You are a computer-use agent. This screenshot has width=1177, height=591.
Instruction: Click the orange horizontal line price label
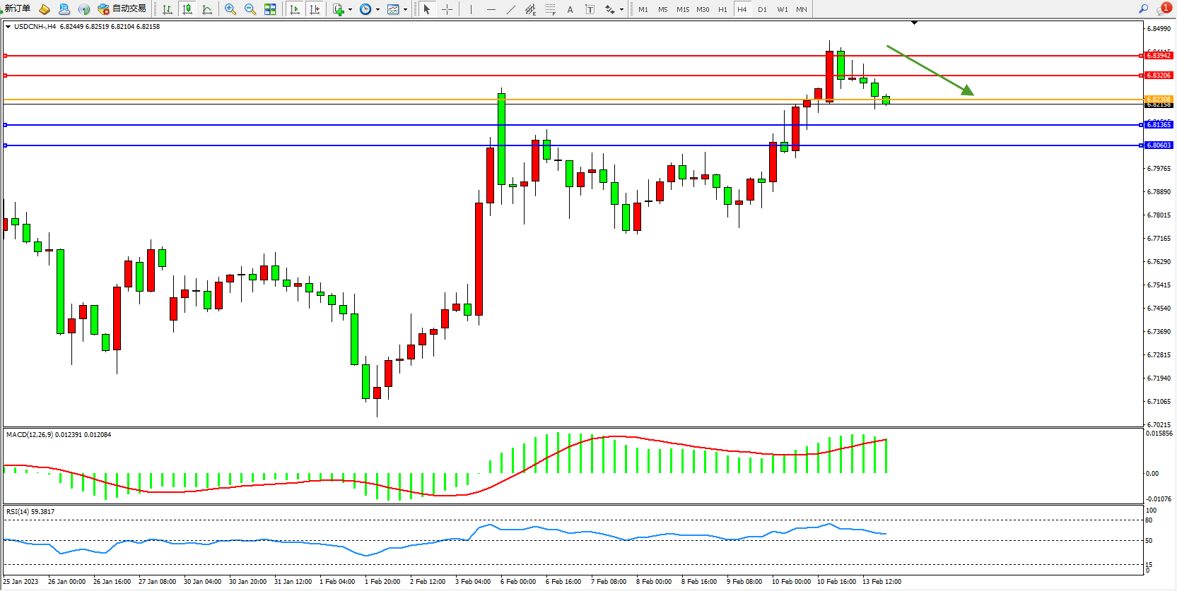click(x=1159, y=100)
